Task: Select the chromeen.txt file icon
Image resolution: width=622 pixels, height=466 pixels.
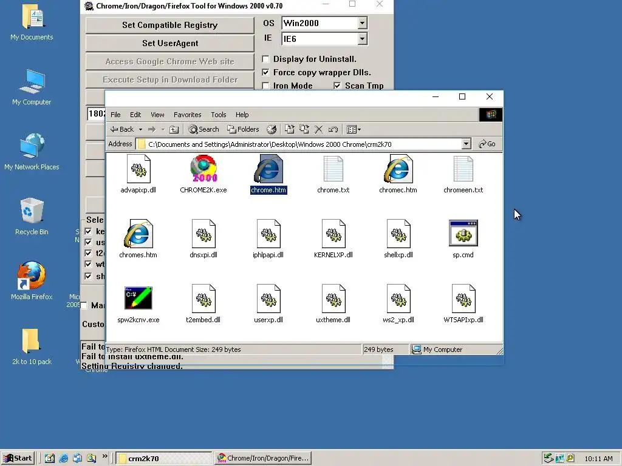Action: click(463, 169)
